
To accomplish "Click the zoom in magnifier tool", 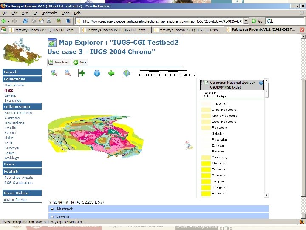I will coord(54,73).
